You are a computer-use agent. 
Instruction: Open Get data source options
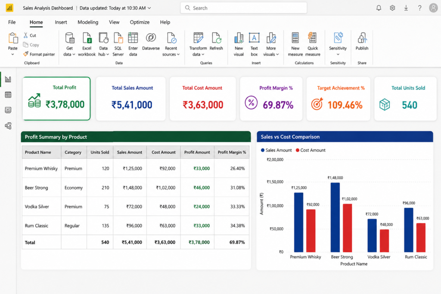tap(69, 44)
